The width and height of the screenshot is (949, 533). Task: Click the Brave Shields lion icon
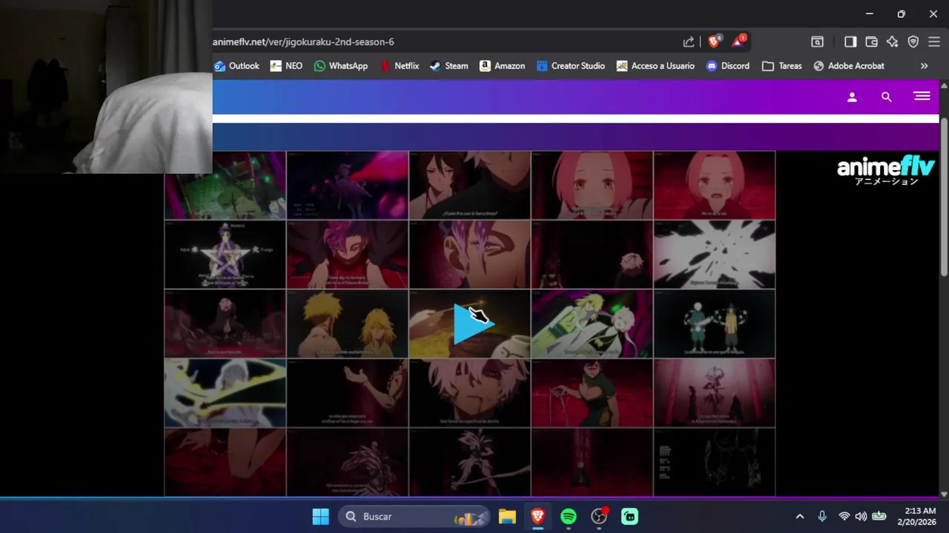714,42
